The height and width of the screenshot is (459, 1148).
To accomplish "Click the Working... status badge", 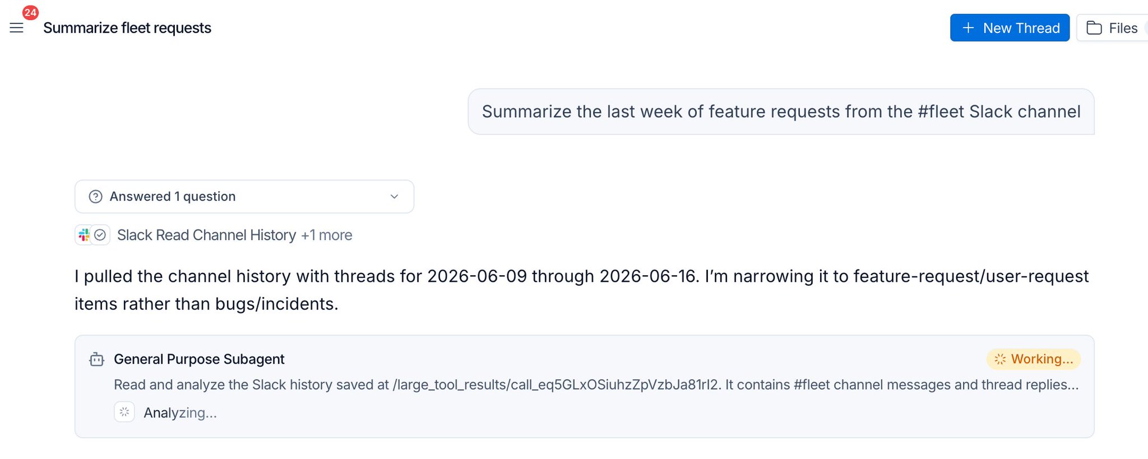I will [x=1034, y=359].
